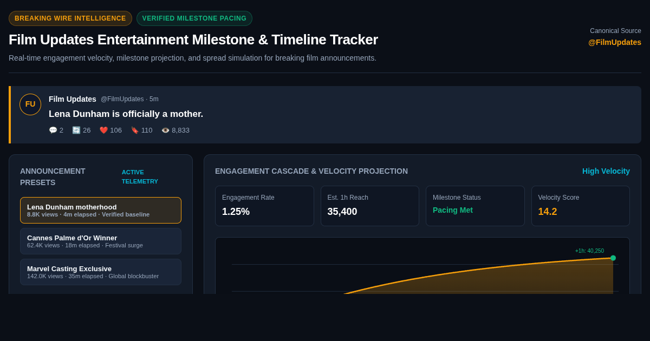The width and height of the screenshot is (650, 341).
Task: Click the Breaking Wire Intelligence badge
Action: point(70,18)
